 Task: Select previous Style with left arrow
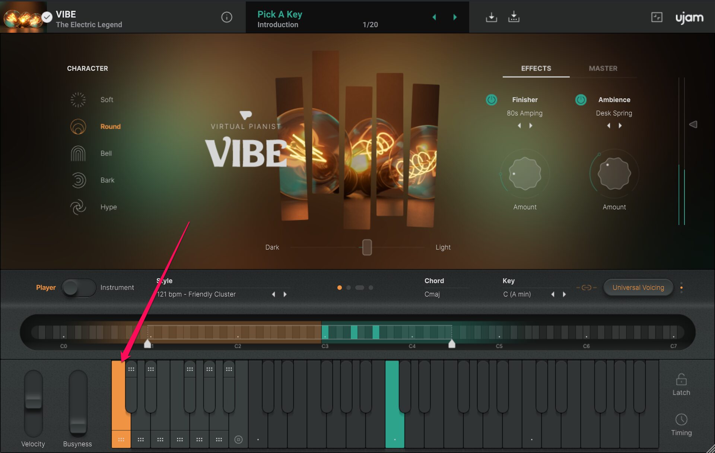(274, 294)
